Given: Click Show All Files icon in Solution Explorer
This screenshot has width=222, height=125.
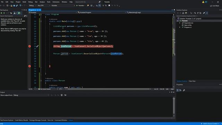Looking at the screenshot, I should click(200, 13).
